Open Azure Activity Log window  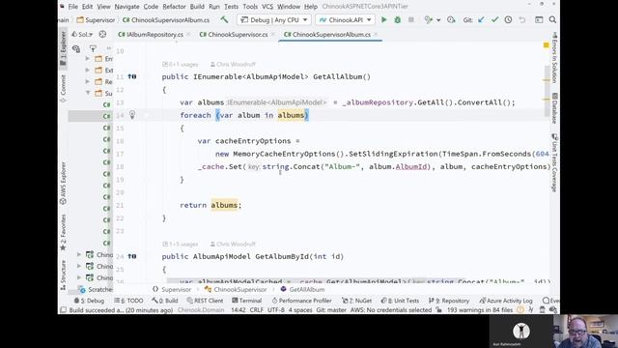pos(506,301)
